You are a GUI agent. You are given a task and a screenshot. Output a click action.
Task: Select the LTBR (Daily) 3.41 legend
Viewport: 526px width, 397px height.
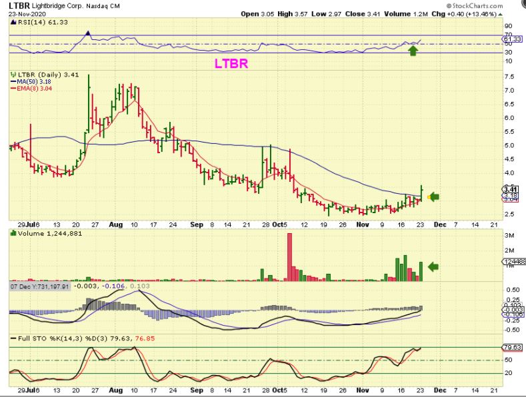48,75
